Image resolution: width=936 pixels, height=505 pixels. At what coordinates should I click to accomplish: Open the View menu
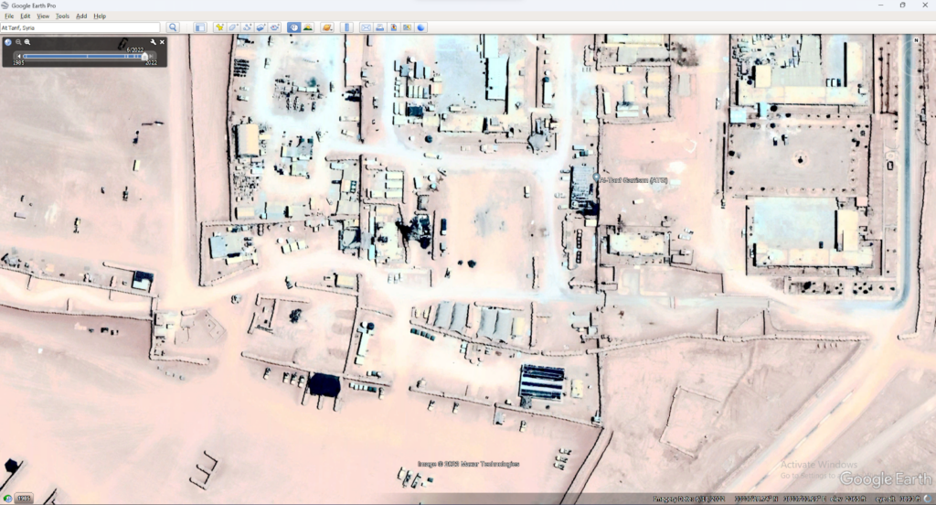coord(43,16)
